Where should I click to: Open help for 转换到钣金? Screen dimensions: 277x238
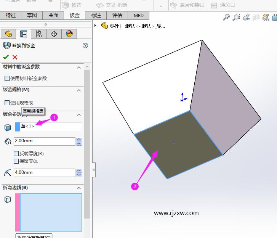point(85,45)
